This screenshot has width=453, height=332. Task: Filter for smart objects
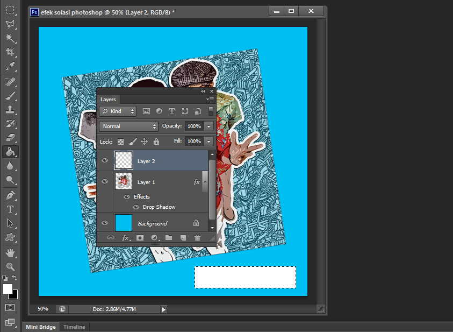[198, 111]
